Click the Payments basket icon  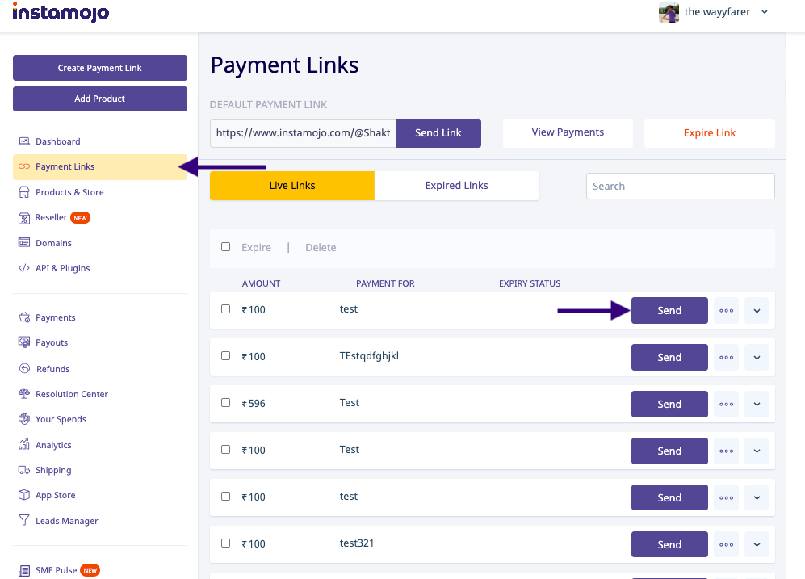pyautogui.click(x=24, y=317)
